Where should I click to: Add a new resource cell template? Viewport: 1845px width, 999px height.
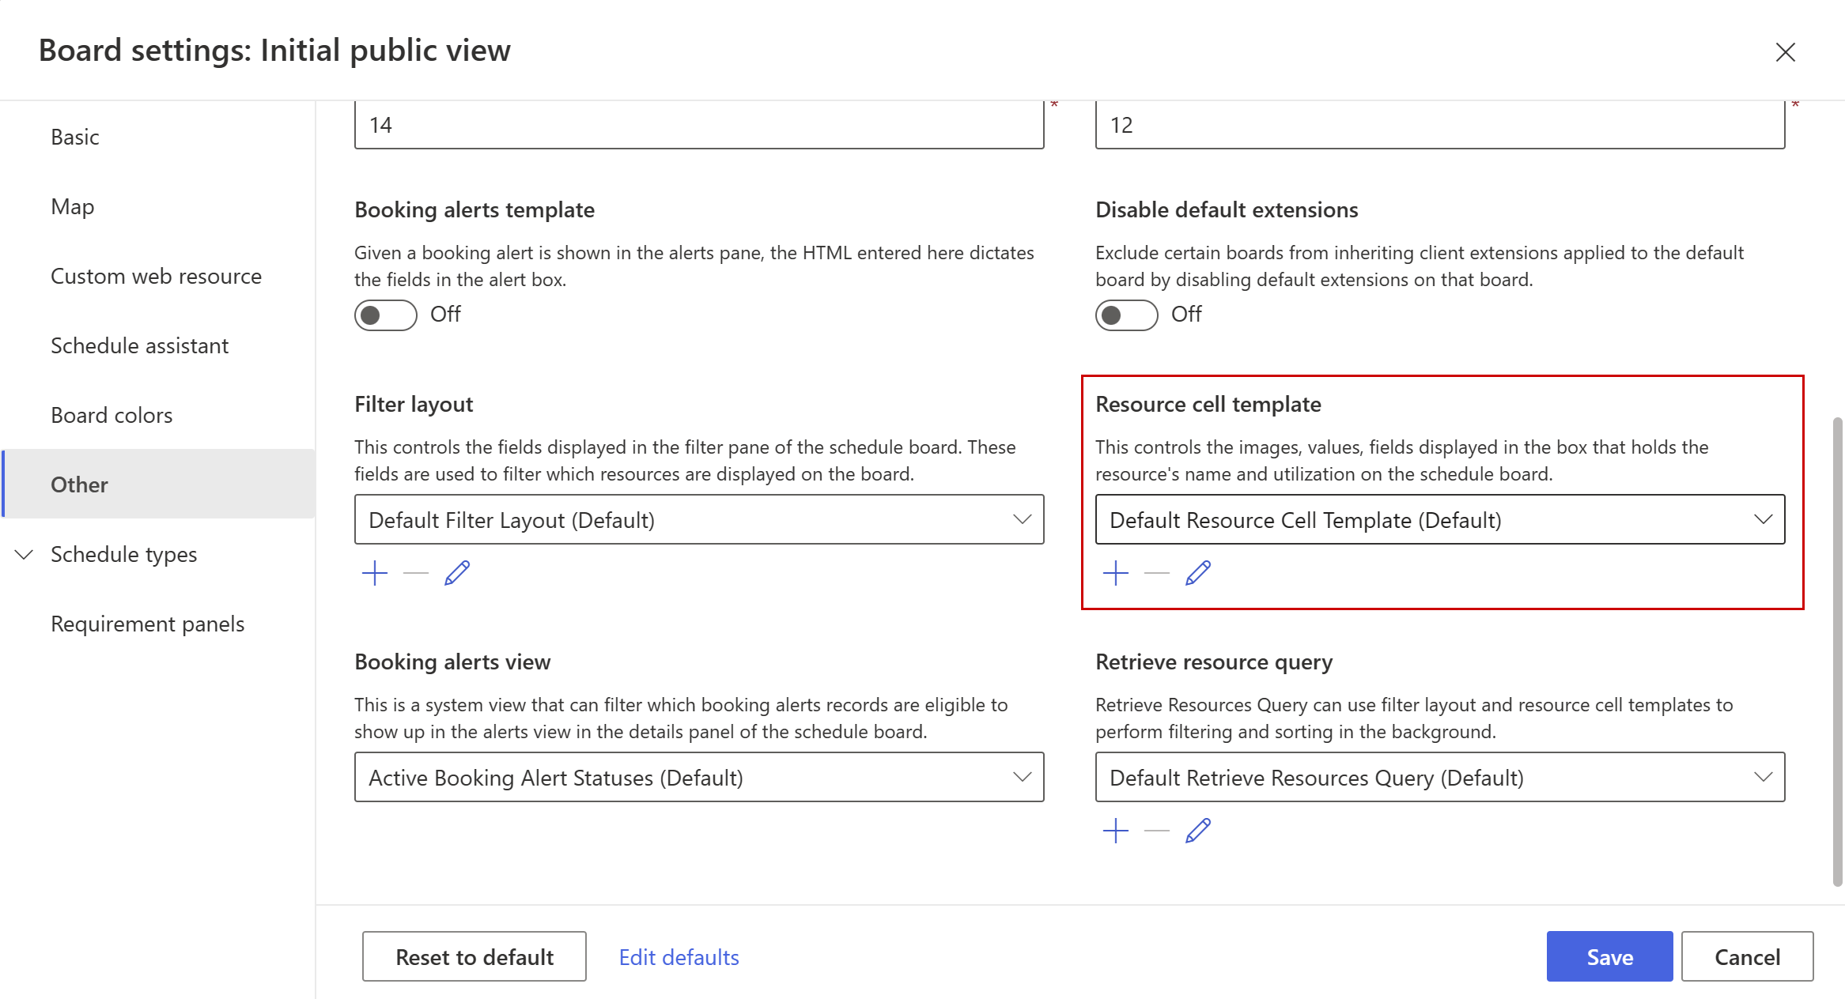(1116, 573)
